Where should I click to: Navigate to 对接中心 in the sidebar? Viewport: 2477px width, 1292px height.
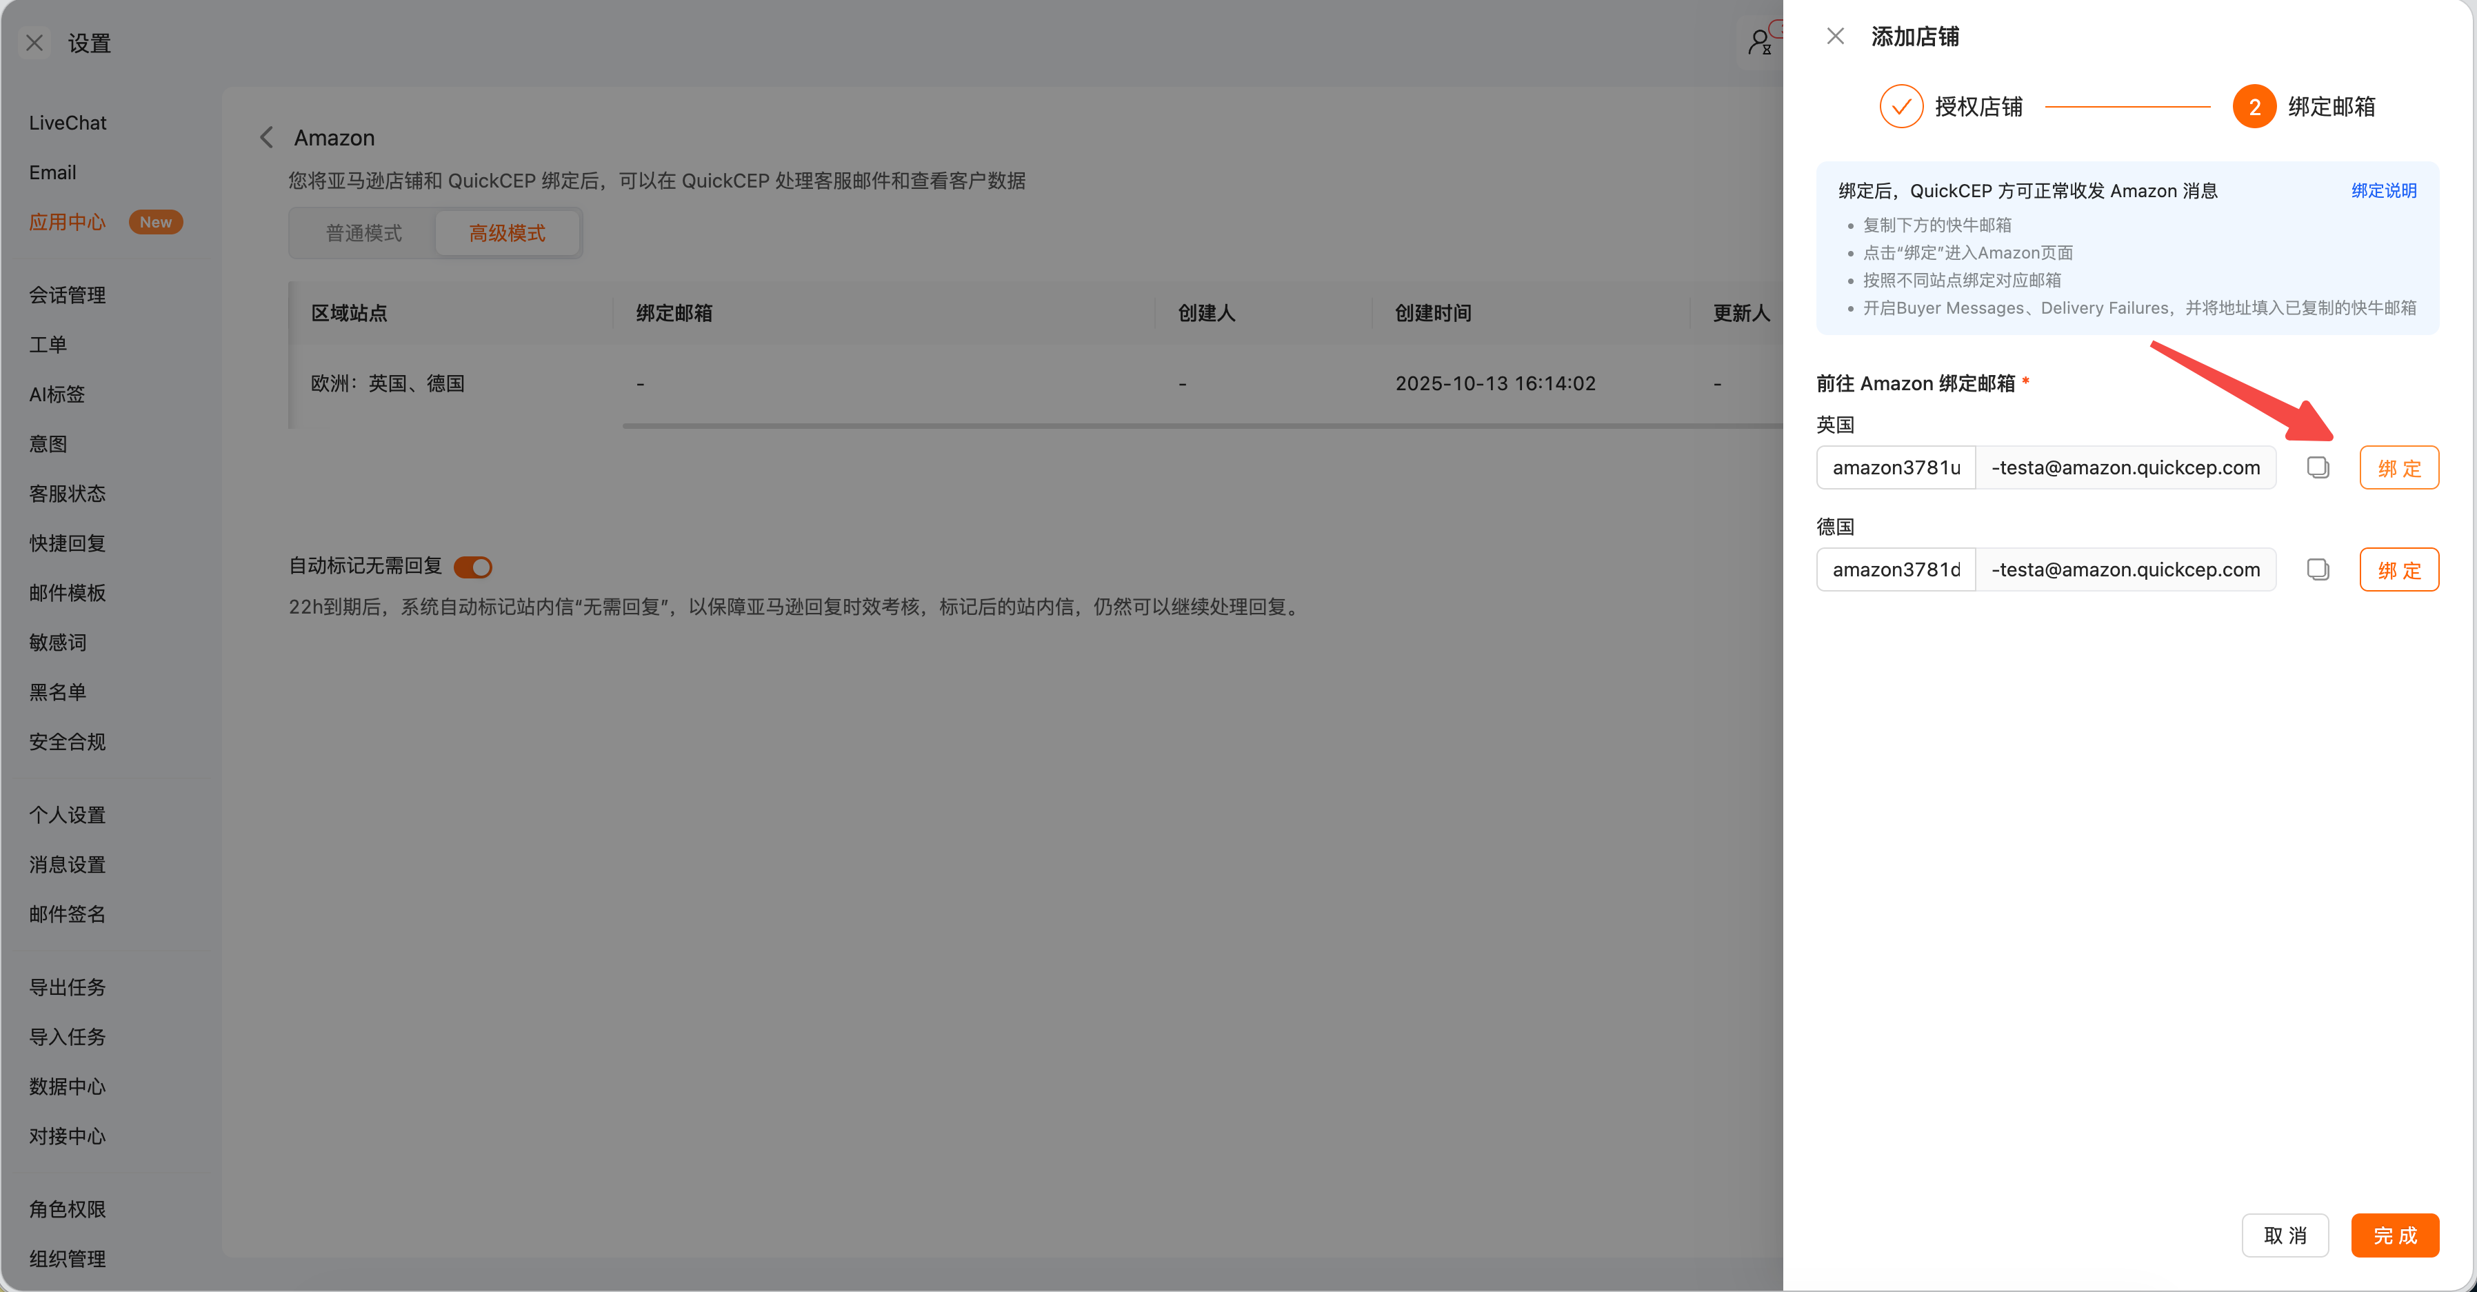(x=68, y=1136)
